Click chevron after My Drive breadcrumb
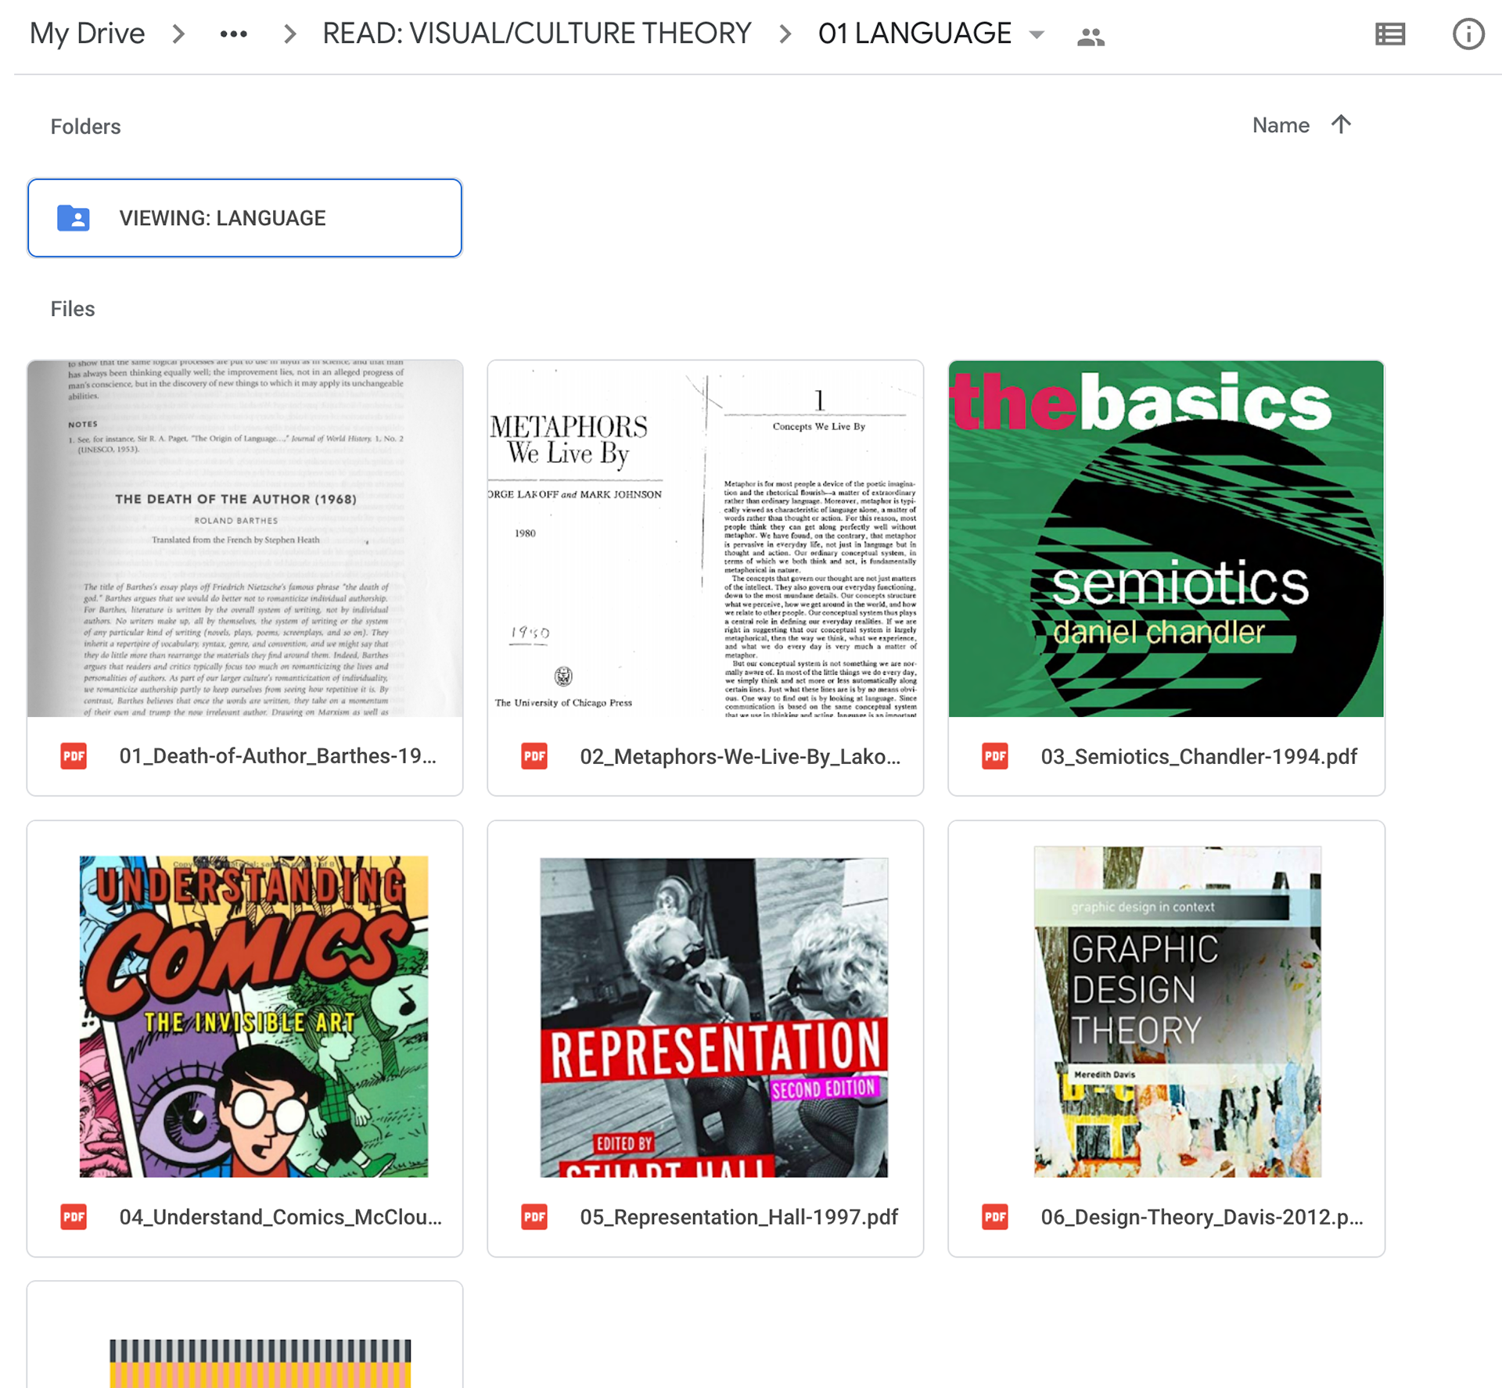The height and width of the screenshot is (1388, 1502). pyautogui.click(x=178, y=34)
